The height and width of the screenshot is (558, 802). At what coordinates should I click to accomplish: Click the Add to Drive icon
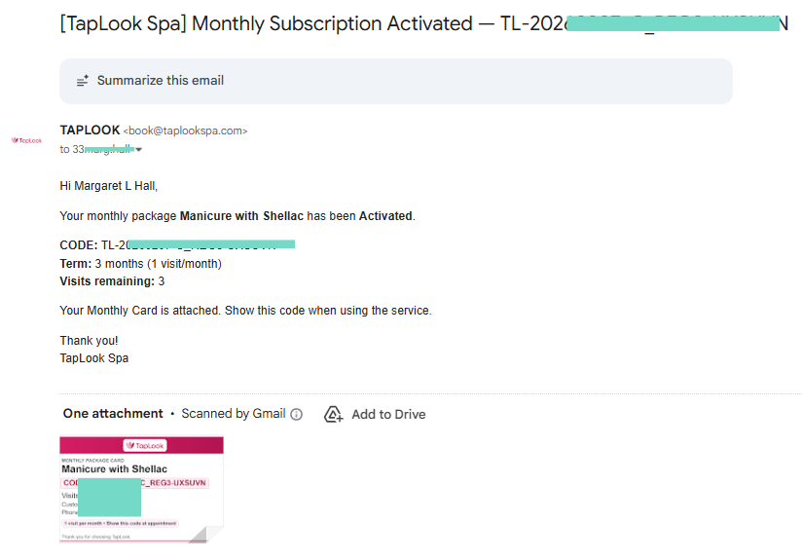[334, 414]
